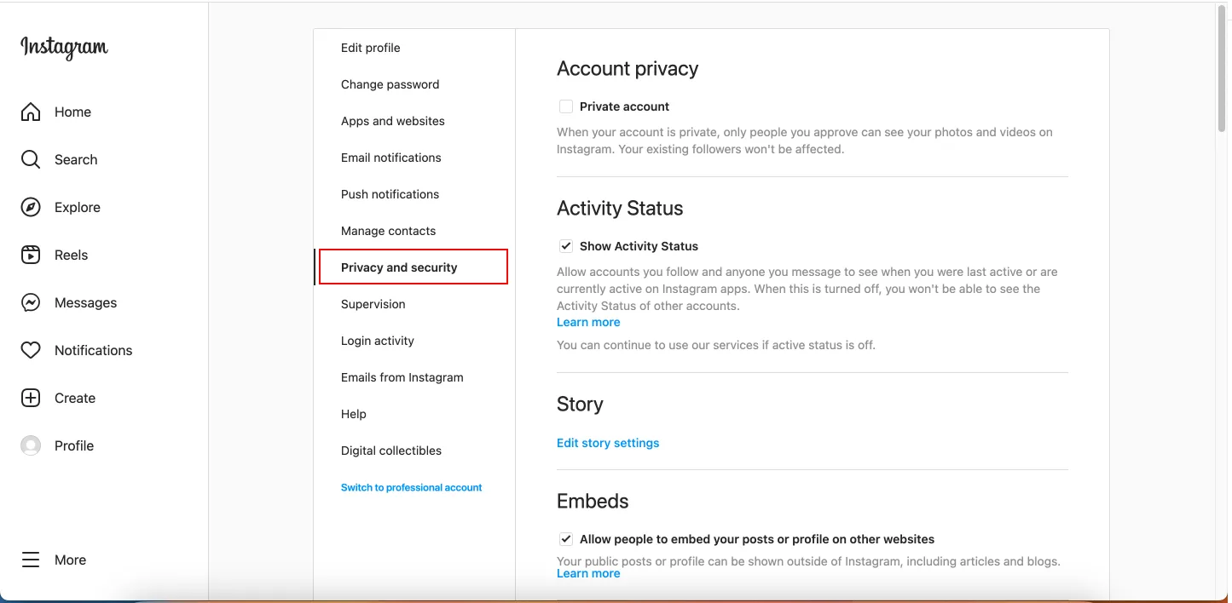This screenshot has height=603, width=1232.
Task: Click the Notifications heart icon
Action: 31,350
